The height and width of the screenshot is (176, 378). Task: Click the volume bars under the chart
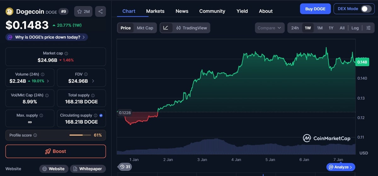point(236,147)
